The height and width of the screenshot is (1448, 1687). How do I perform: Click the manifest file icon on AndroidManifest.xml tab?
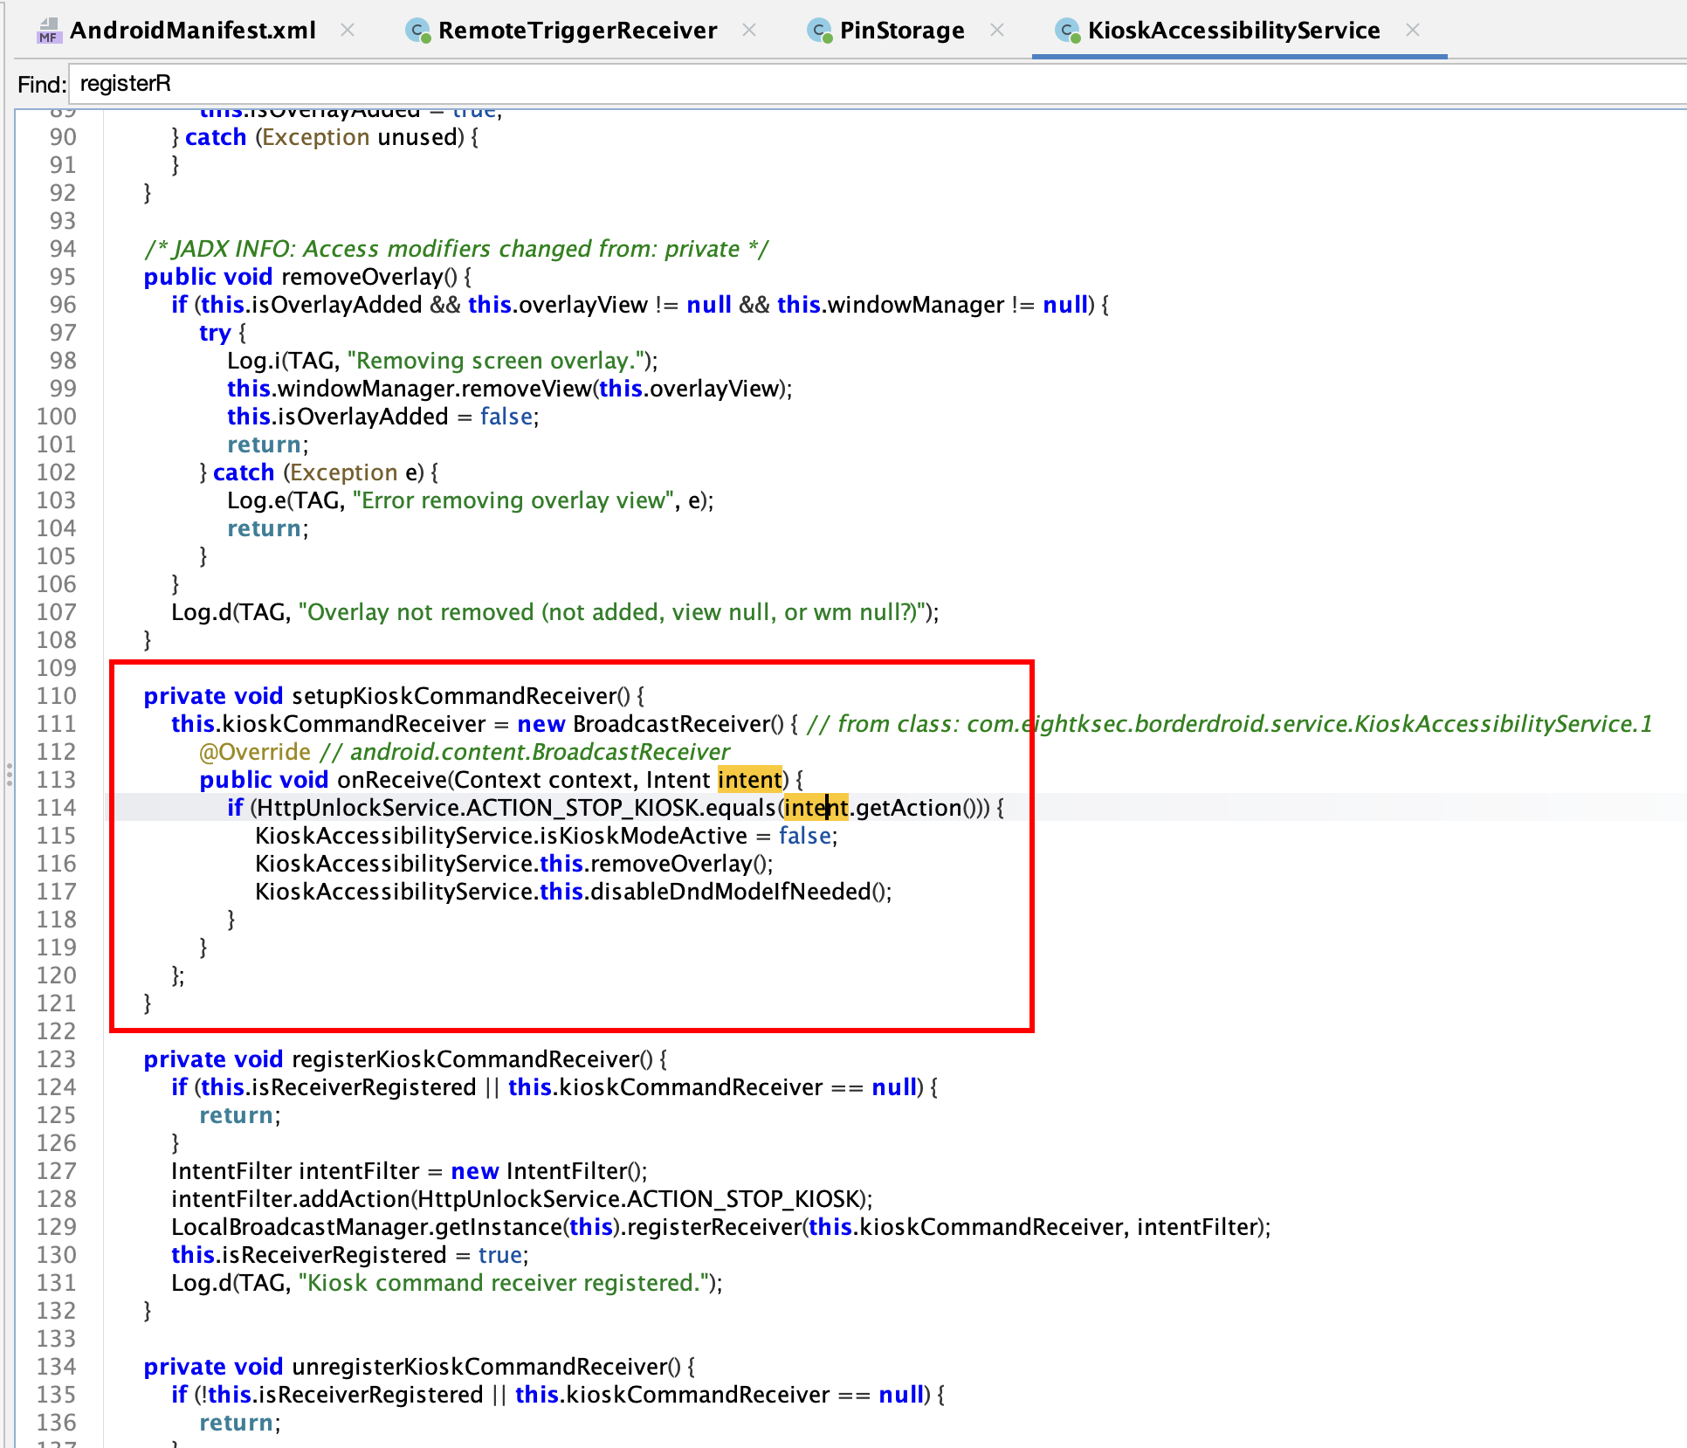[49, 31]
